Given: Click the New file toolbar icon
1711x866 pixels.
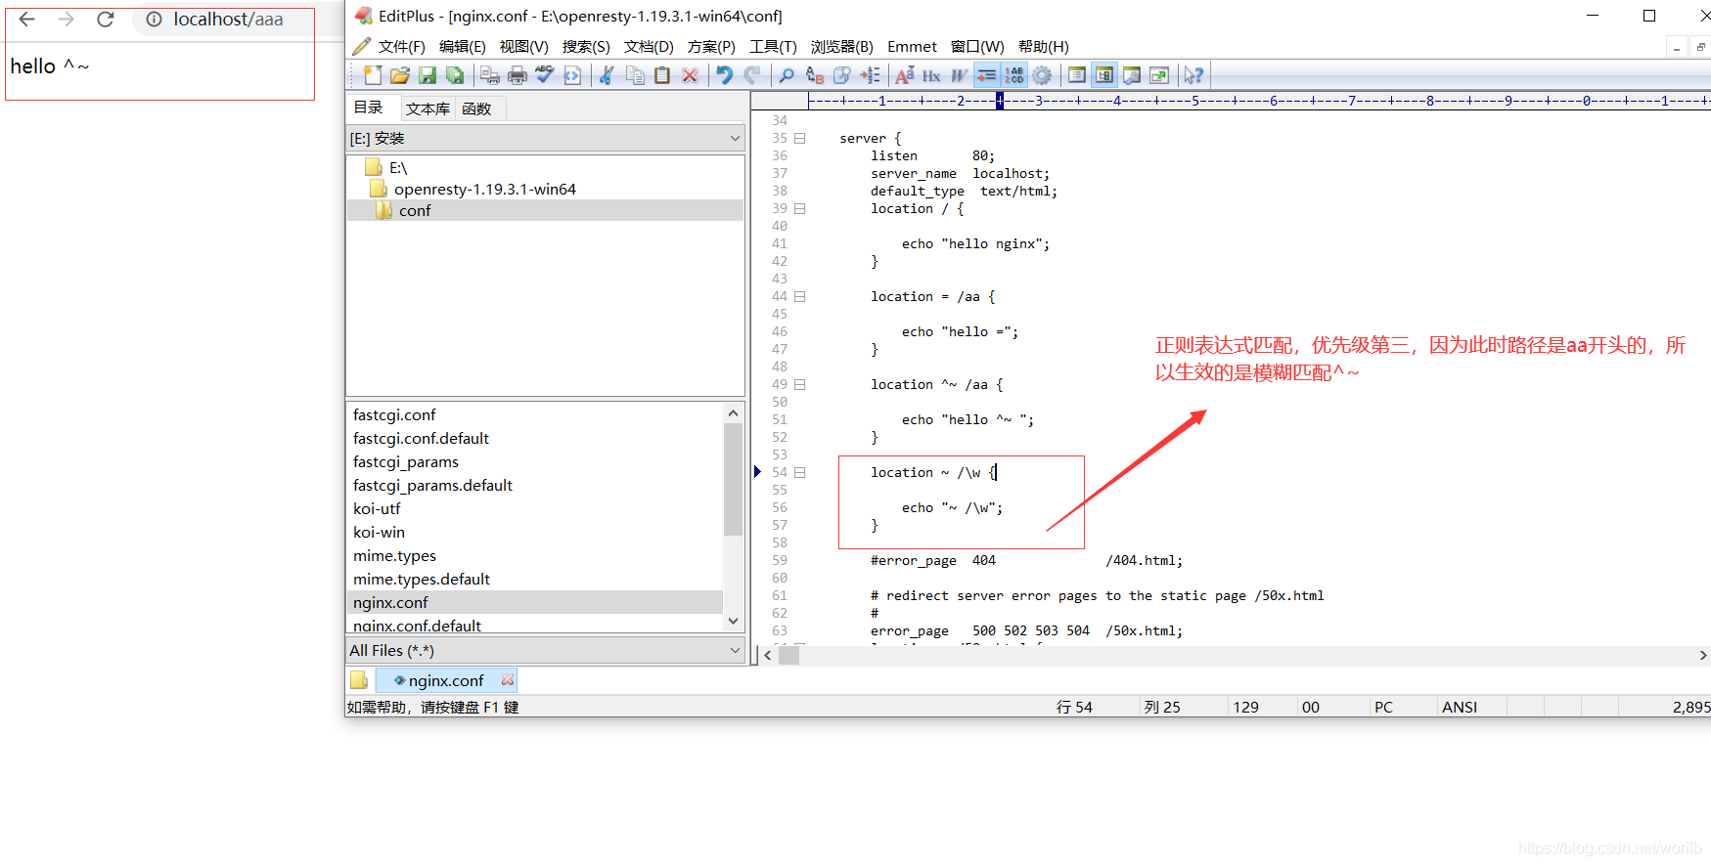Looking at the screenshot, I should (372, 75).
